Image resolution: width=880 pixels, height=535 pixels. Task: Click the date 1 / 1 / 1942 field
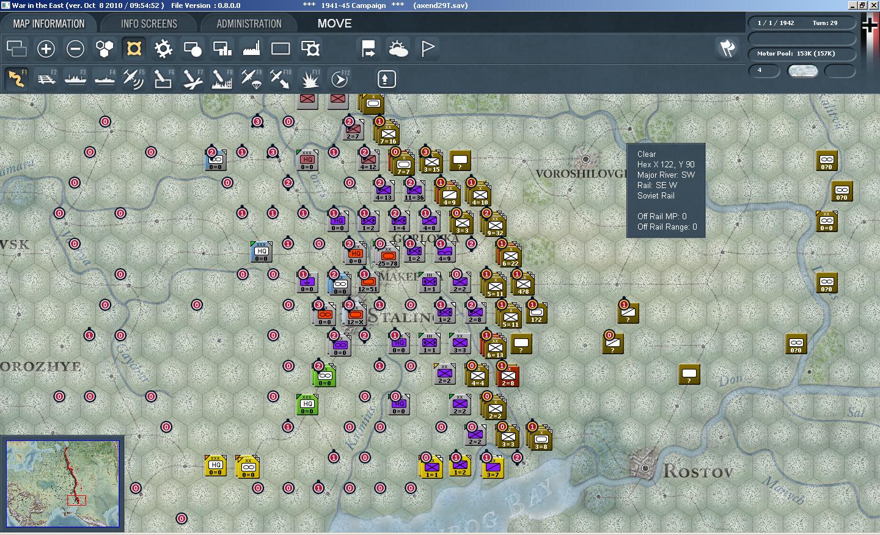776,23
